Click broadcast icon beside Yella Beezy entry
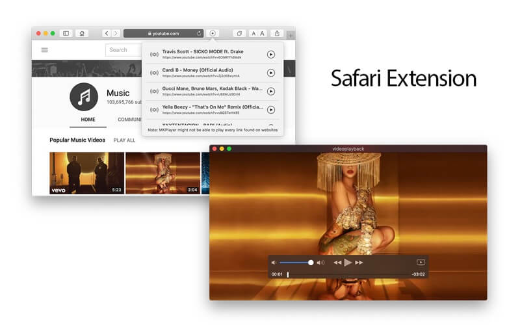 point(154,110)
